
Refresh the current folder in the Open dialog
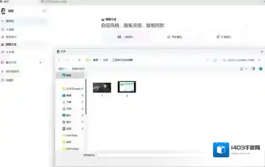215,60
